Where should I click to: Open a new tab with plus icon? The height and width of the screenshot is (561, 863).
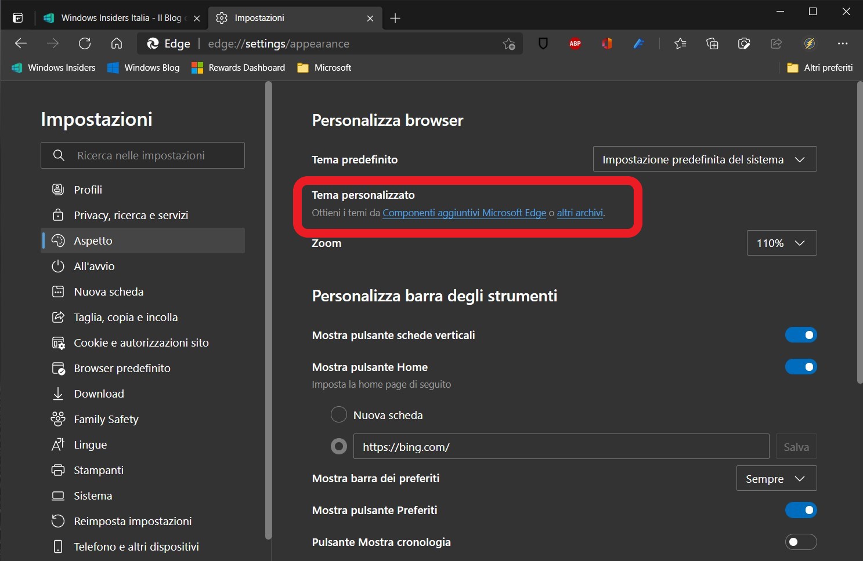tap(395, 18)
